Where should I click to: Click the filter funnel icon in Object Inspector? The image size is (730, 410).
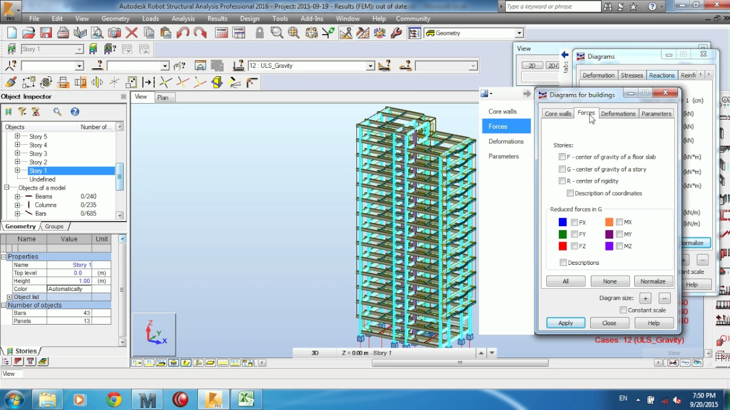22,112
